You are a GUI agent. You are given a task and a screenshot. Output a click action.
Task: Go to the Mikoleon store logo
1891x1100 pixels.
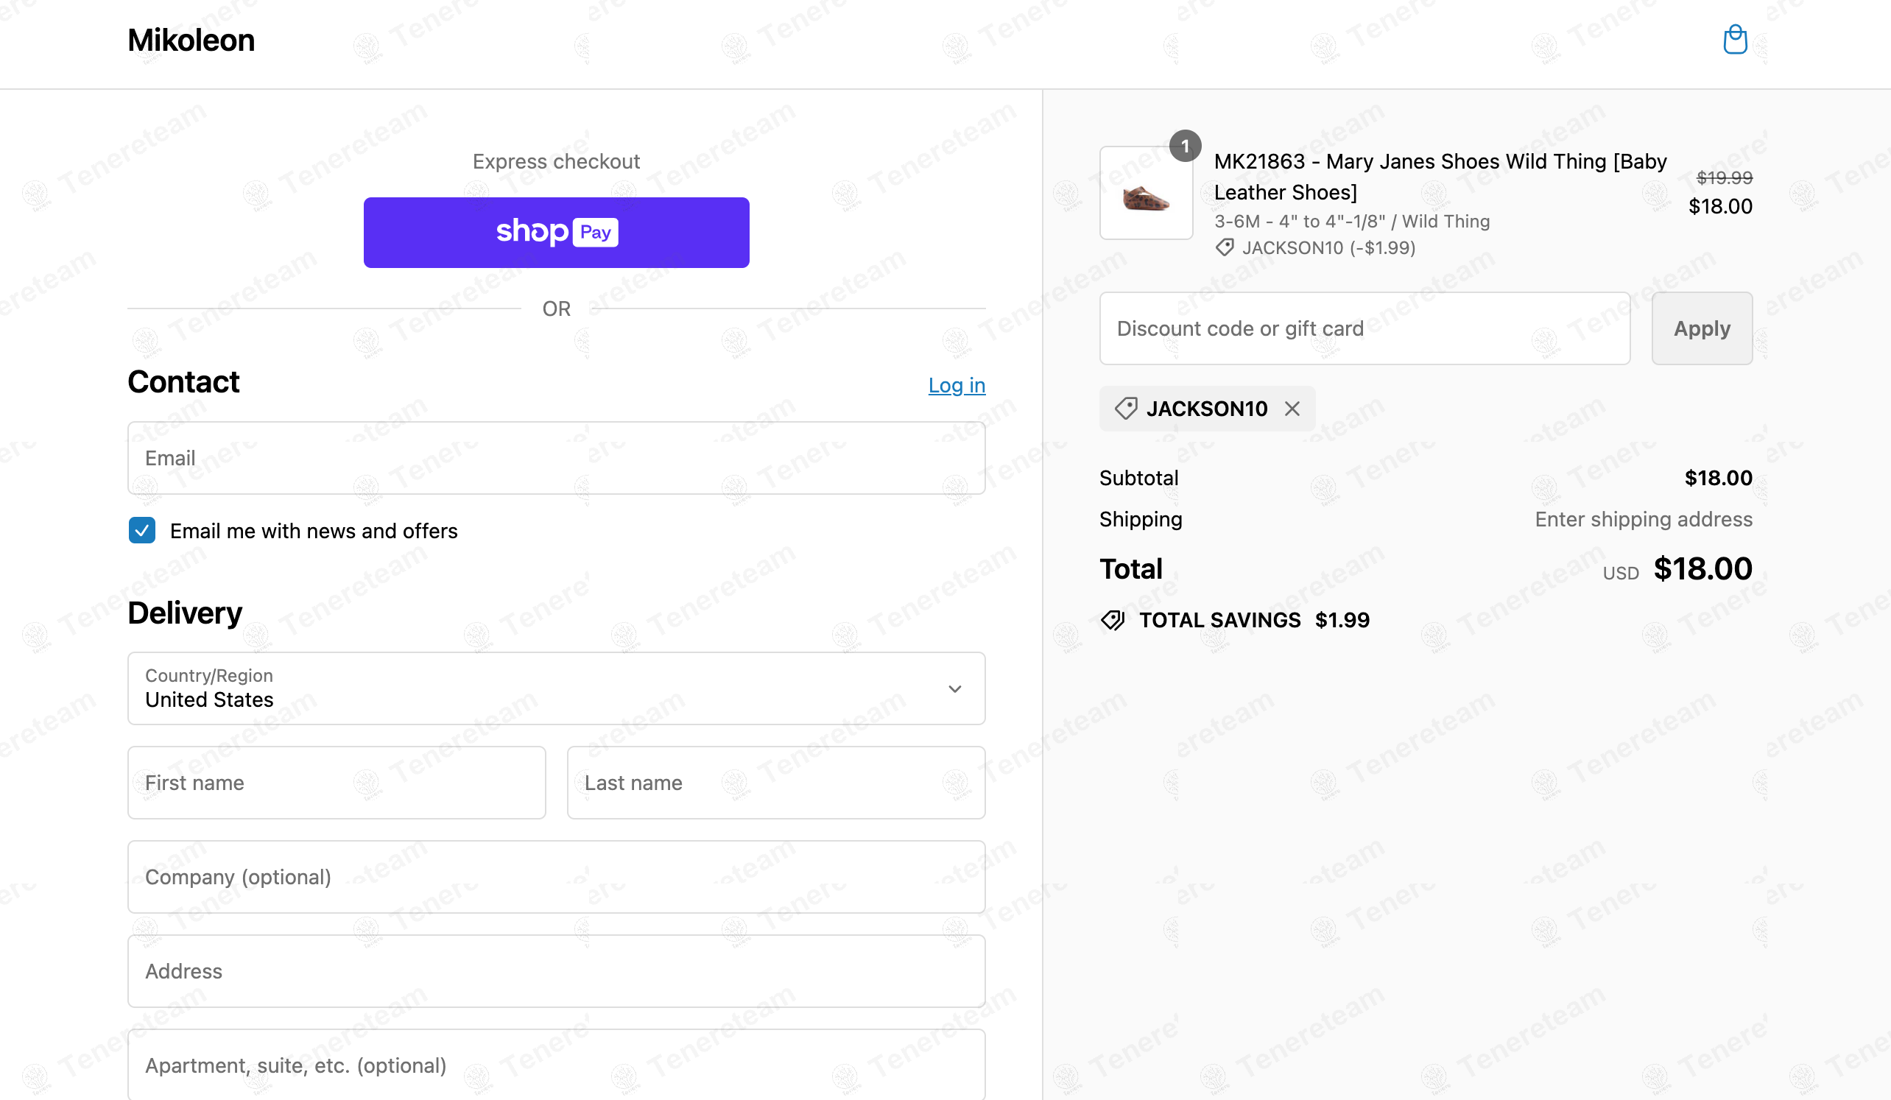[191, 40]
